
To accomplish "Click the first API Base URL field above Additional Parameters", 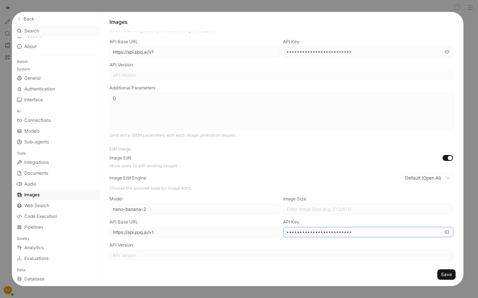I will point(195,52).
